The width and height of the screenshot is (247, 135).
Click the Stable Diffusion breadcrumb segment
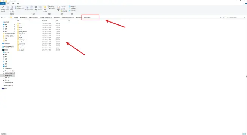pos(33,17)
